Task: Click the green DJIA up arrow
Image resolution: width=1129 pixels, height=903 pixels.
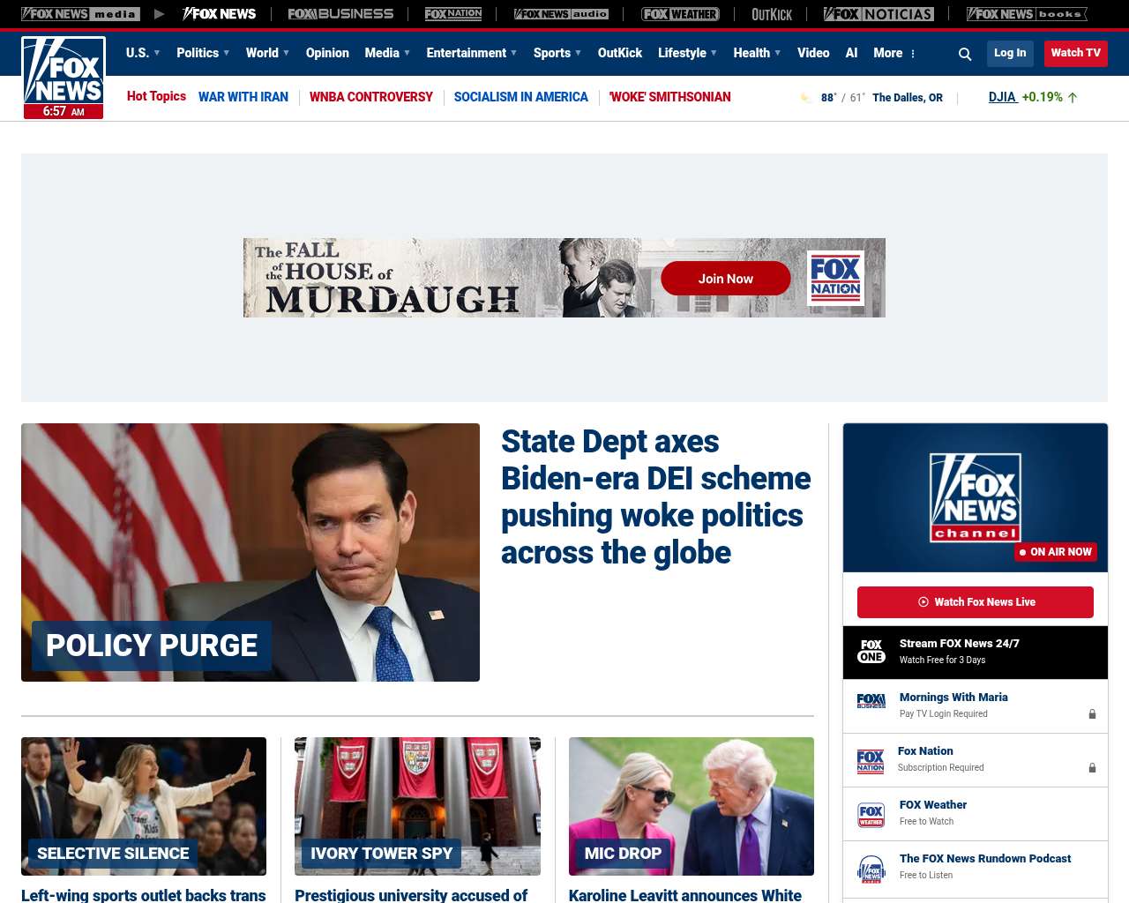Action: [1073, 98]
